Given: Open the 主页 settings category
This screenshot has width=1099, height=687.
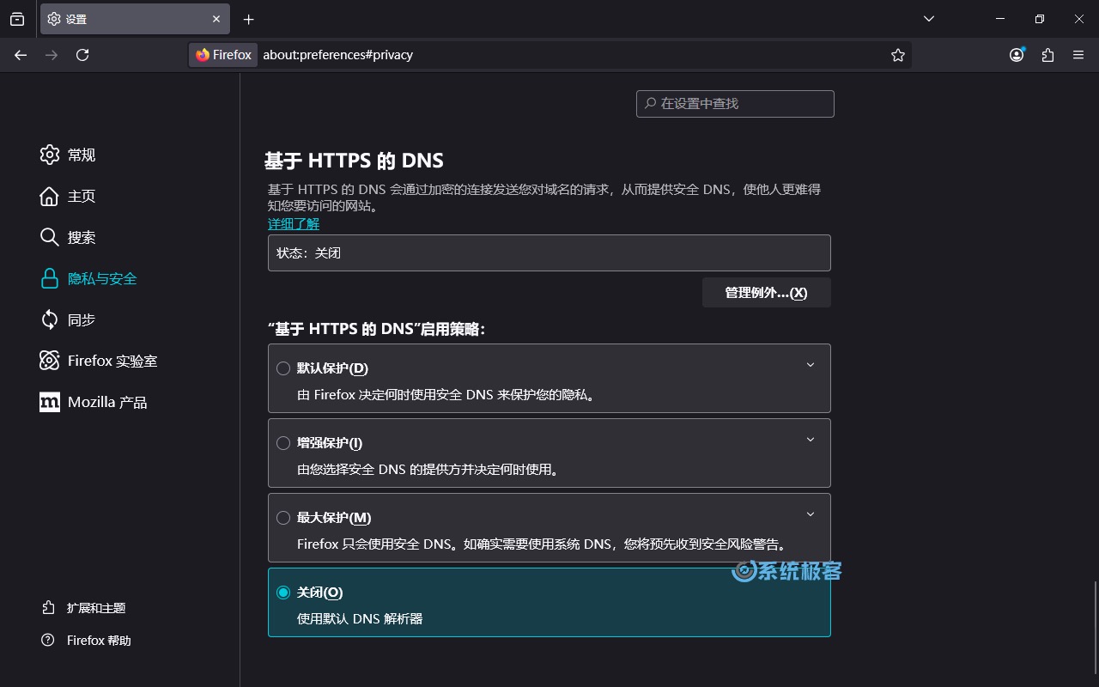Looking at the screenshot, I should click(x=68, y=196).
